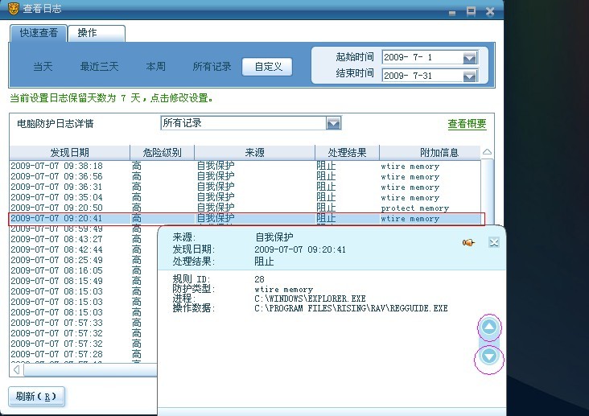The width and height of the screenshot is (589, 416).
Task: Select log row 2009-07-07 07:57:28
Action: [84, 354]
